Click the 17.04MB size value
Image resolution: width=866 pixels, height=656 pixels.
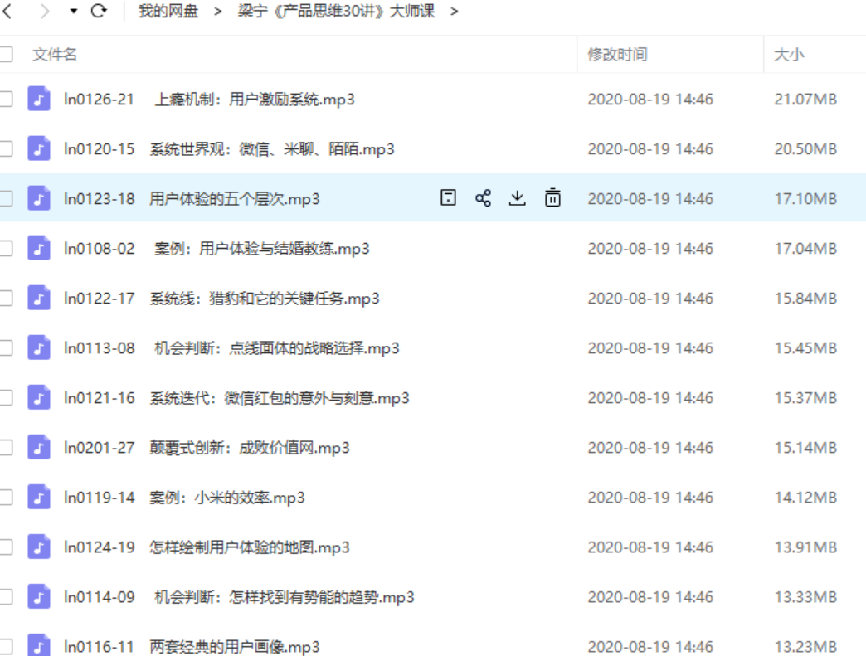click(x=805, y=249)
